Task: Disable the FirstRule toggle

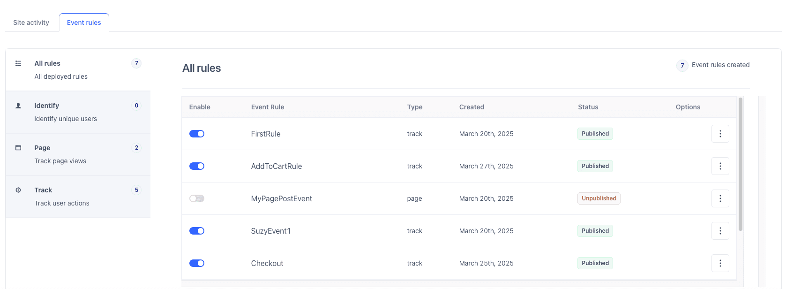Action: click(x=197, y=134)
